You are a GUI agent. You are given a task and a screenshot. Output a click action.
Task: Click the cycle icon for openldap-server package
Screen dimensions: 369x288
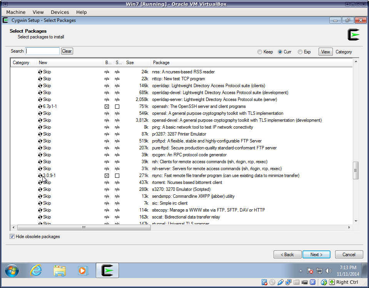[40, 99]
